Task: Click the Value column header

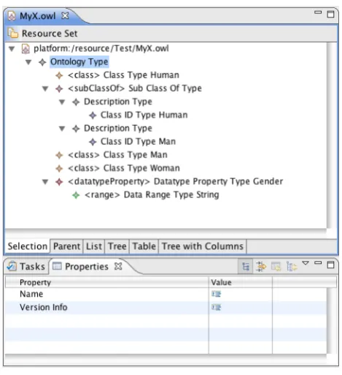Action: tap(241, 282)
